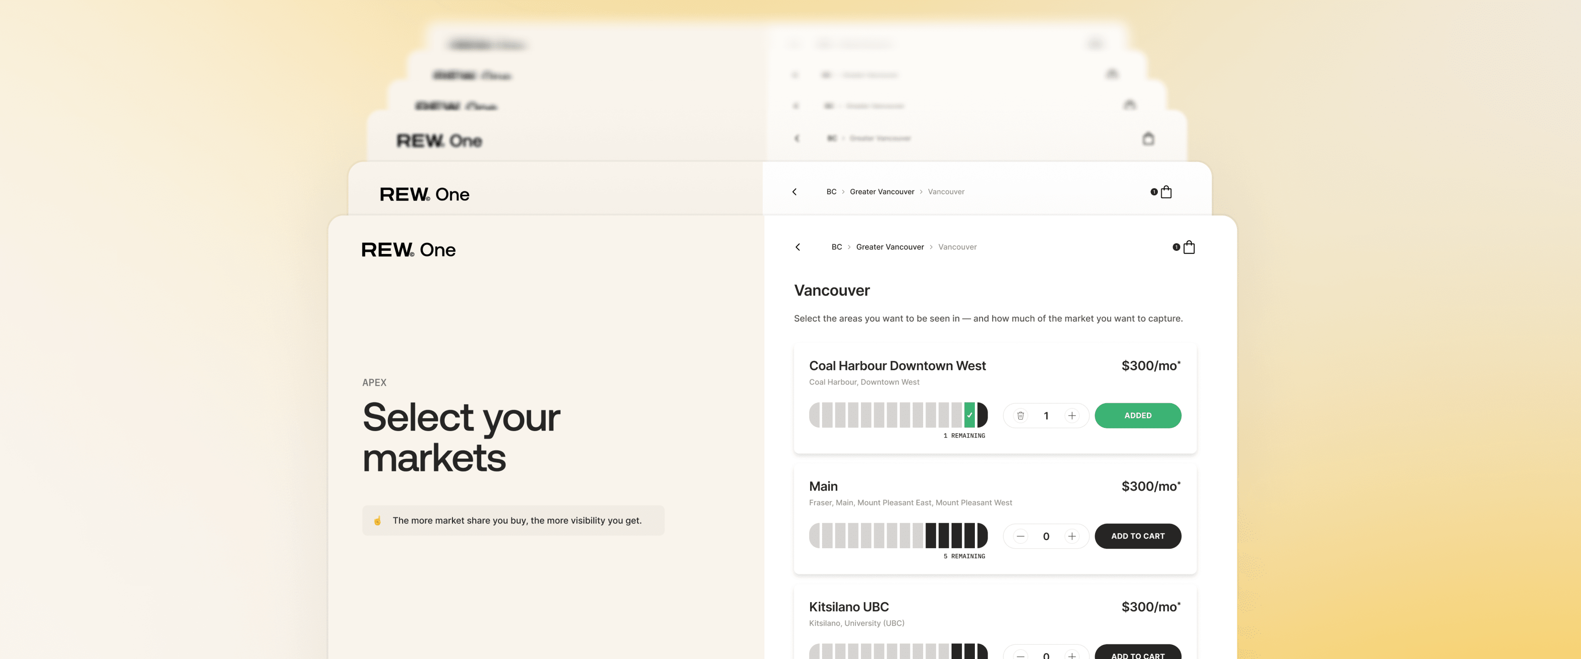Image resolution: width=1581 pixels, height=659 pixels.
Task: Click the BC breadcrumb on the second card
Action: [831, 192]
